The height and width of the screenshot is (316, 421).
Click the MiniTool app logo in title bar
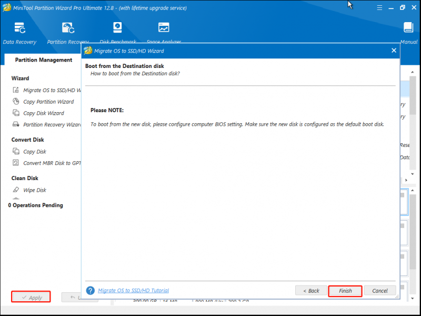point(6,8)
